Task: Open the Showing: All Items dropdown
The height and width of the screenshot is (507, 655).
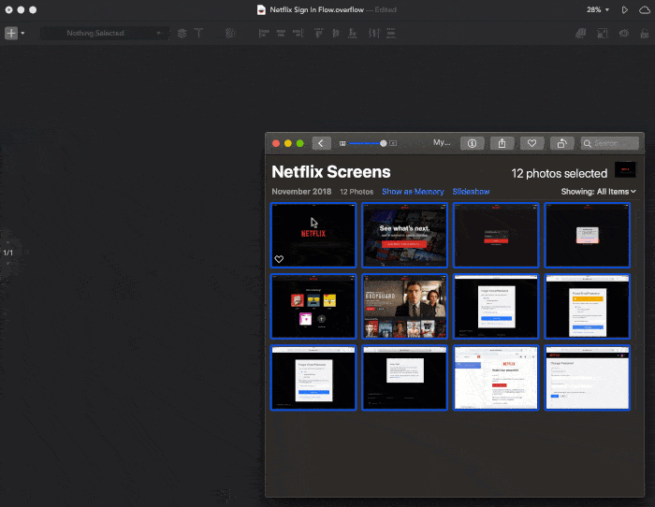Action: click(x=598, y=192)
